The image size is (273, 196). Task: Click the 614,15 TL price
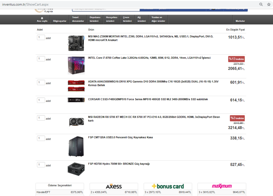tap(237, 100)
